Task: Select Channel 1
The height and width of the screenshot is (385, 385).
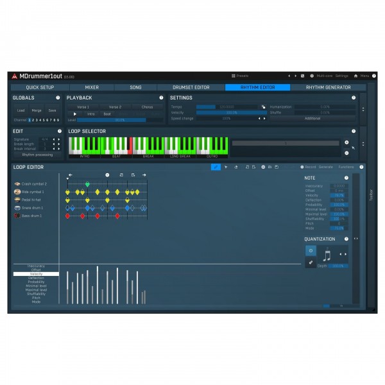Action: (30, 120)
